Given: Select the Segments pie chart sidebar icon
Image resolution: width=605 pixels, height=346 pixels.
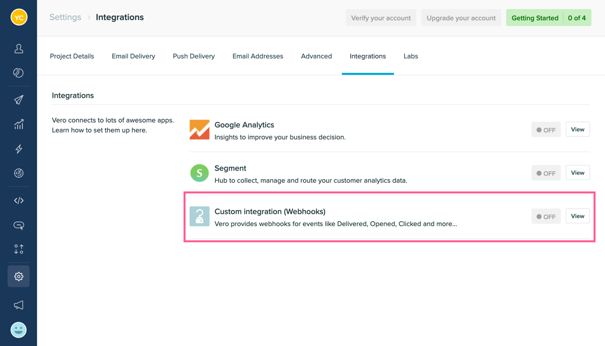Looking at the screenshot, I should point(18,72).
